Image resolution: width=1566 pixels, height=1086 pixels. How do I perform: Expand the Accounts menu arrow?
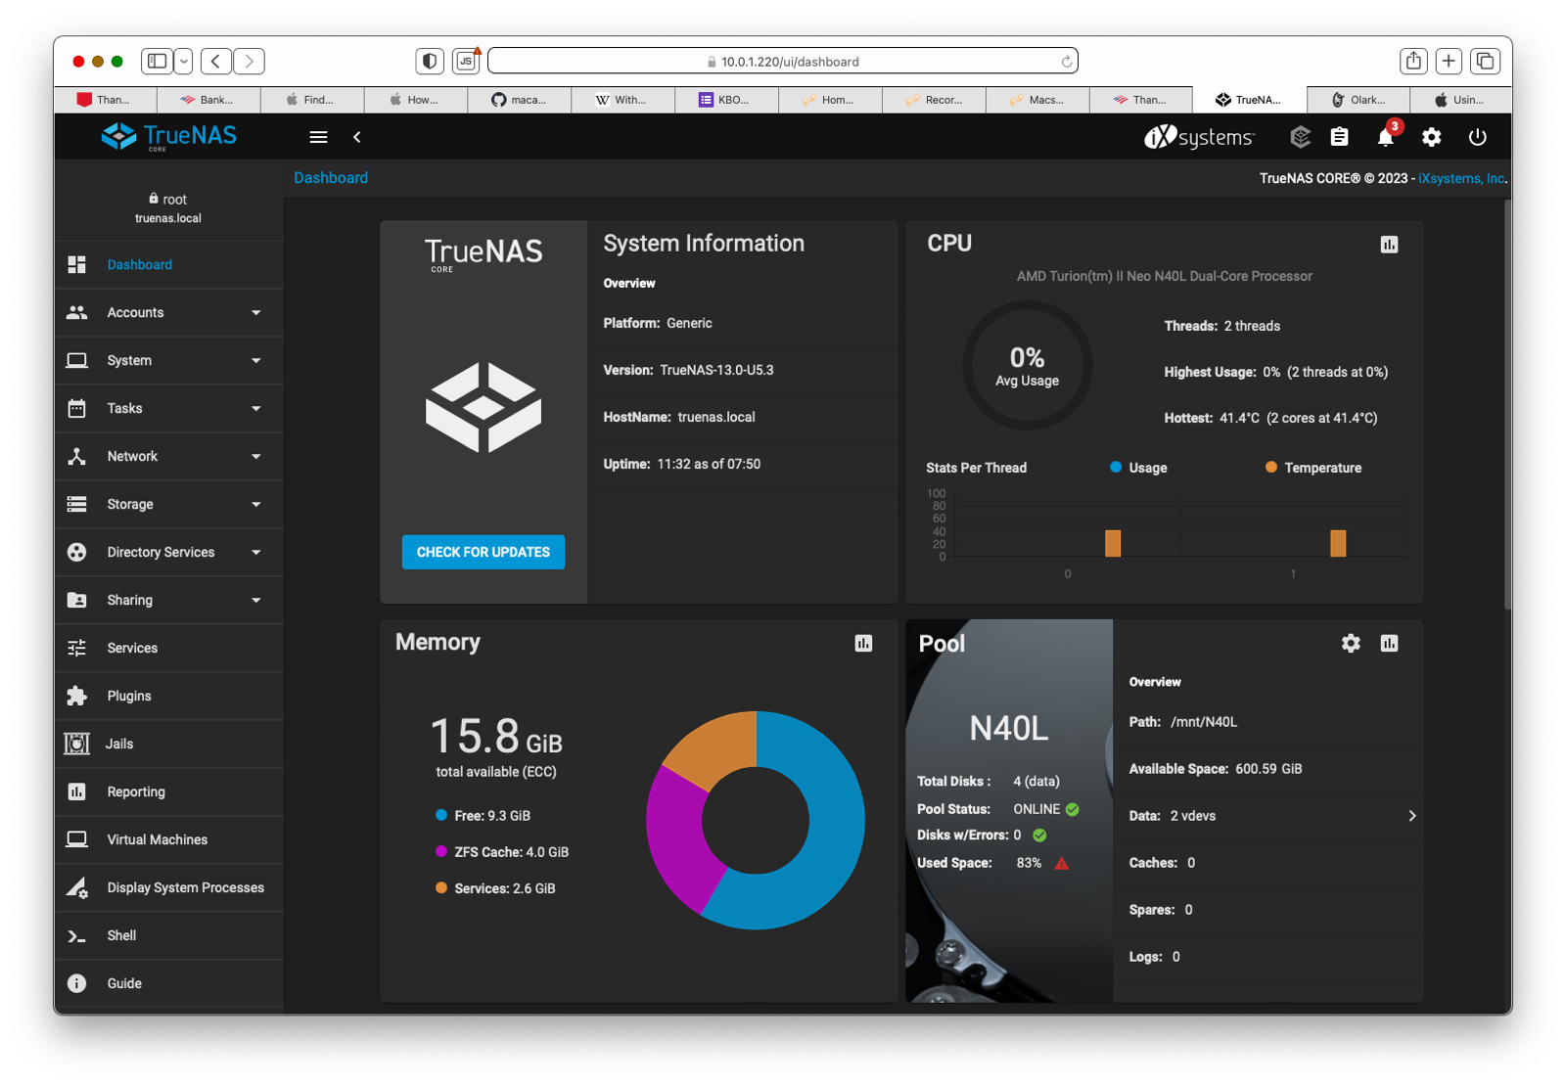click(256, 313)
